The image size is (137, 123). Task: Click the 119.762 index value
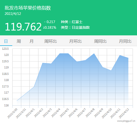(x=23, y=27)
